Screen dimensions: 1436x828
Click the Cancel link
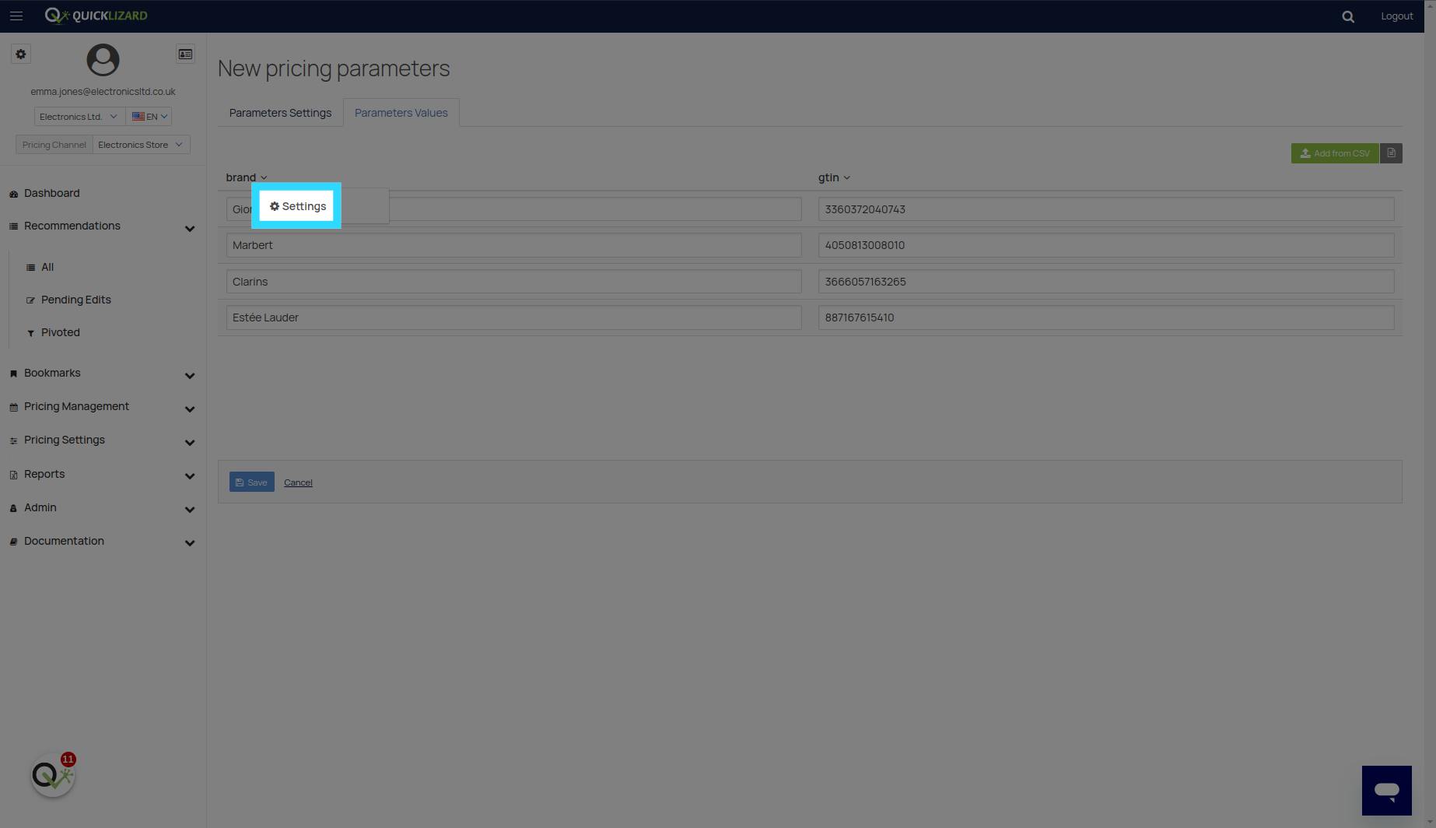tap(298, 482)
